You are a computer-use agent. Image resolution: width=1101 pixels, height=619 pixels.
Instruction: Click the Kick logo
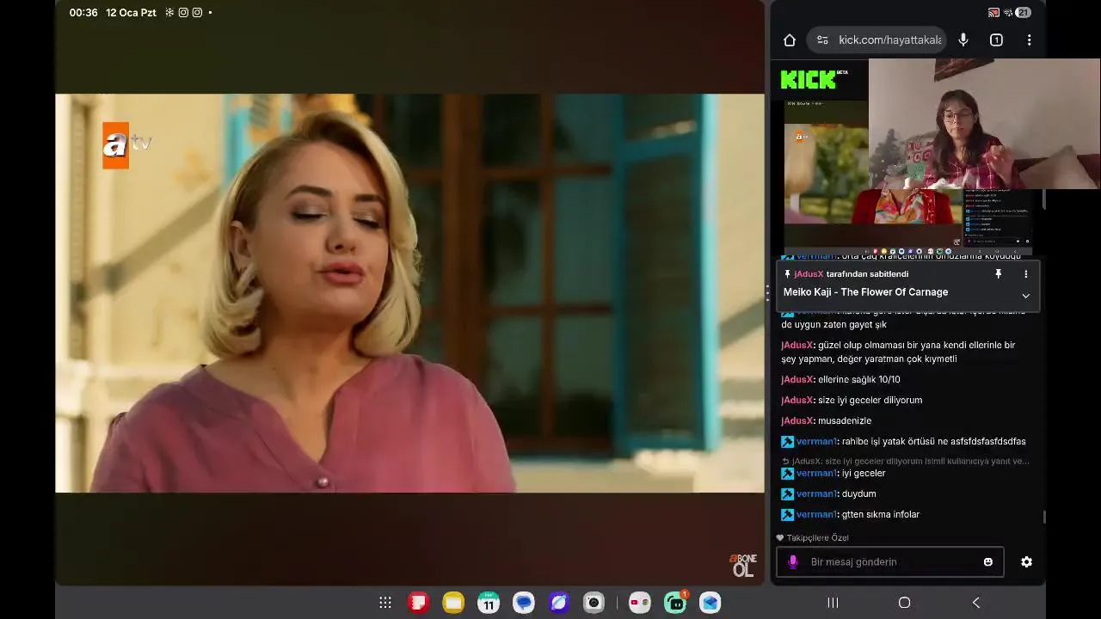pyautogui.click(x=814, y=79)
